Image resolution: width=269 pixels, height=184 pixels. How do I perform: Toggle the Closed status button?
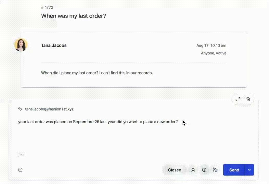pos(175,170)
